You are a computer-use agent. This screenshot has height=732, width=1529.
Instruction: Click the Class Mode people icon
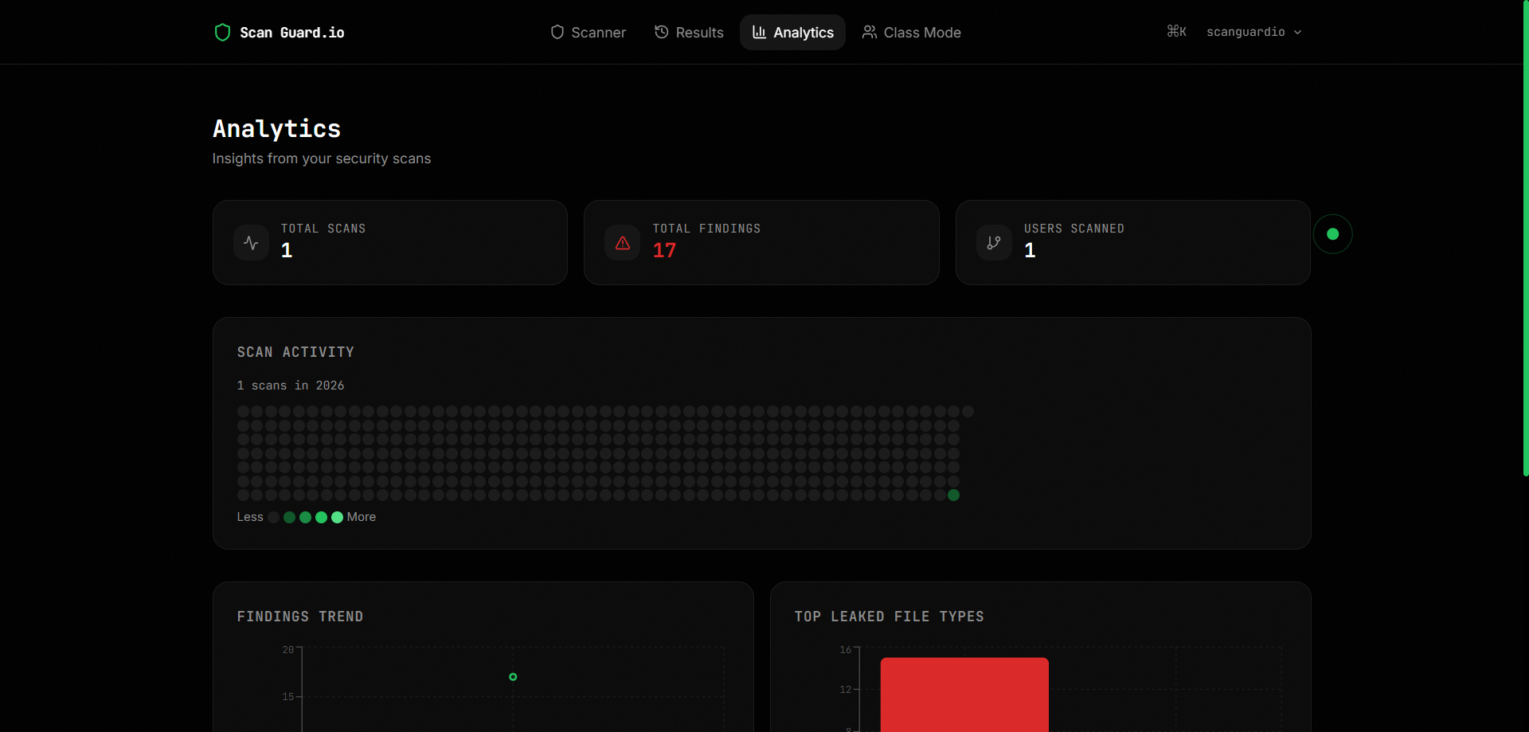(x=869, y=32)
